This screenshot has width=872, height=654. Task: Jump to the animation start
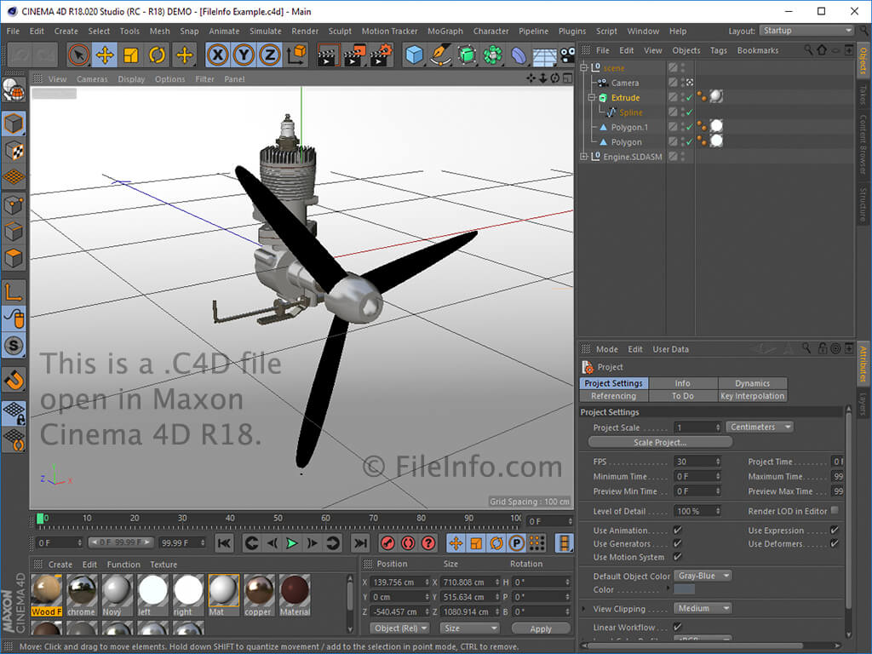point(224,543)
